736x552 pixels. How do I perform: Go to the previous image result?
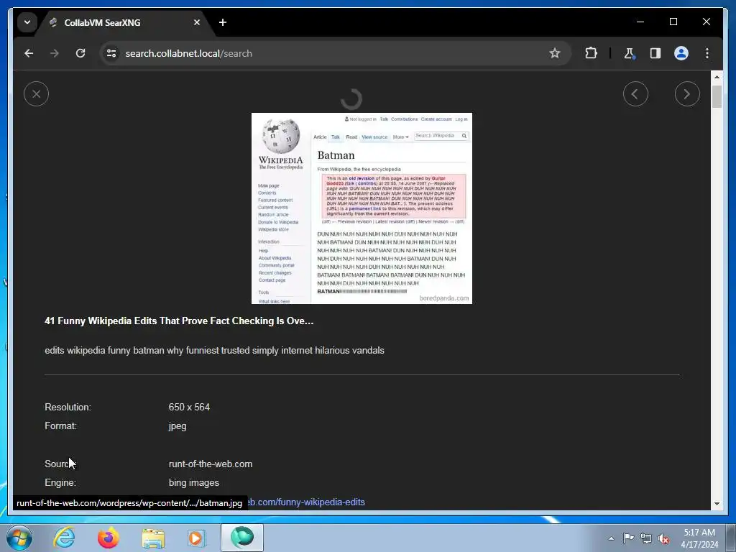click(x=635, y=94)
